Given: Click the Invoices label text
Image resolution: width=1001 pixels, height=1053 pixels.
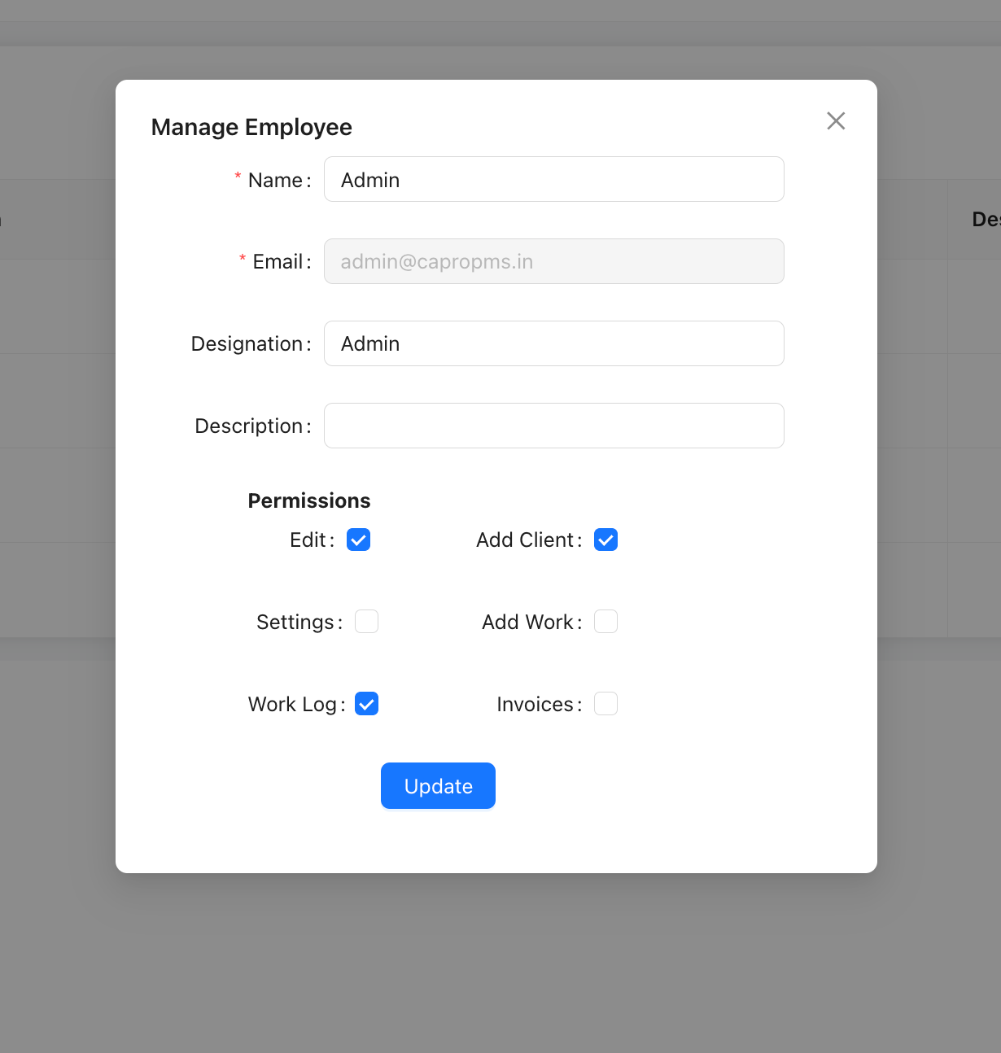Looking at the screenshot, I should pos(535,705).
